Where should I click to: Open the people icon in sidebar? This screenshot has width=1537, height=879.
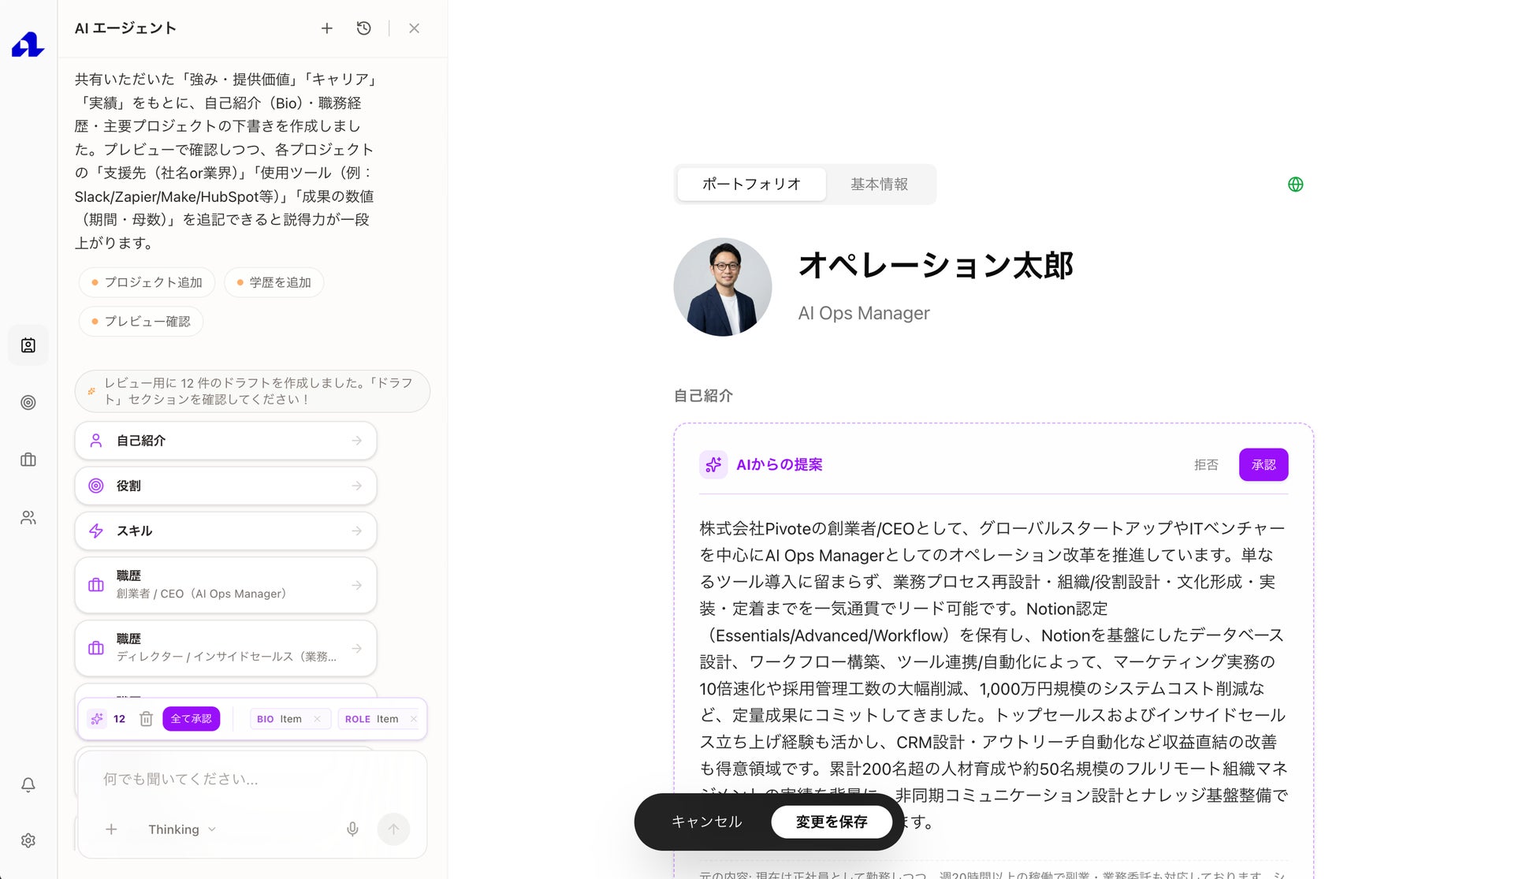(28, 518)
